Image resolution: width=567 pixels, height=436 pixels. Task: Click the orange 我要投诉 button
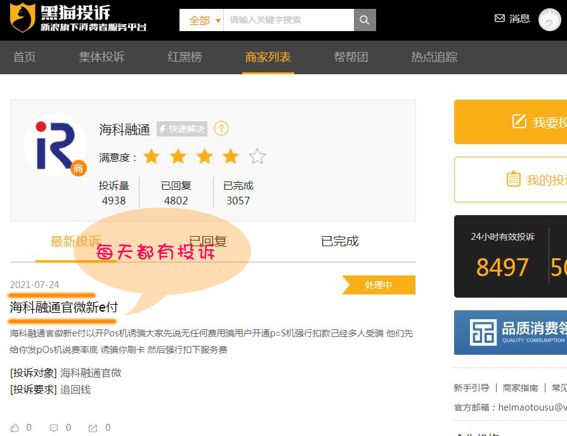pyautogui.click(x=511, y=122)
